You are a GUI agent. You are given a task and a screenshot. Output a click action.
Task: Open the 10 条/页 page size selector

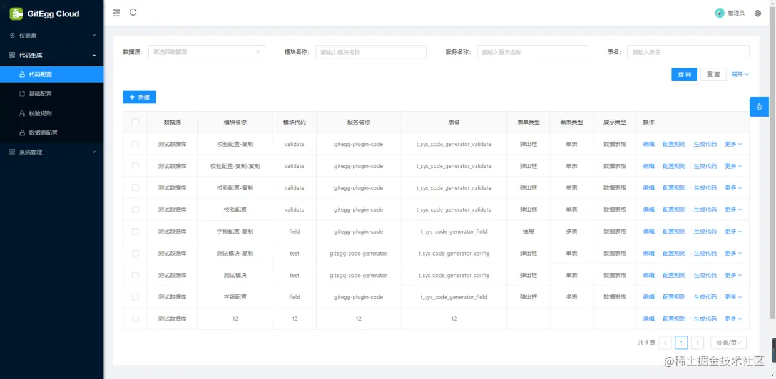tap(727, 342)
